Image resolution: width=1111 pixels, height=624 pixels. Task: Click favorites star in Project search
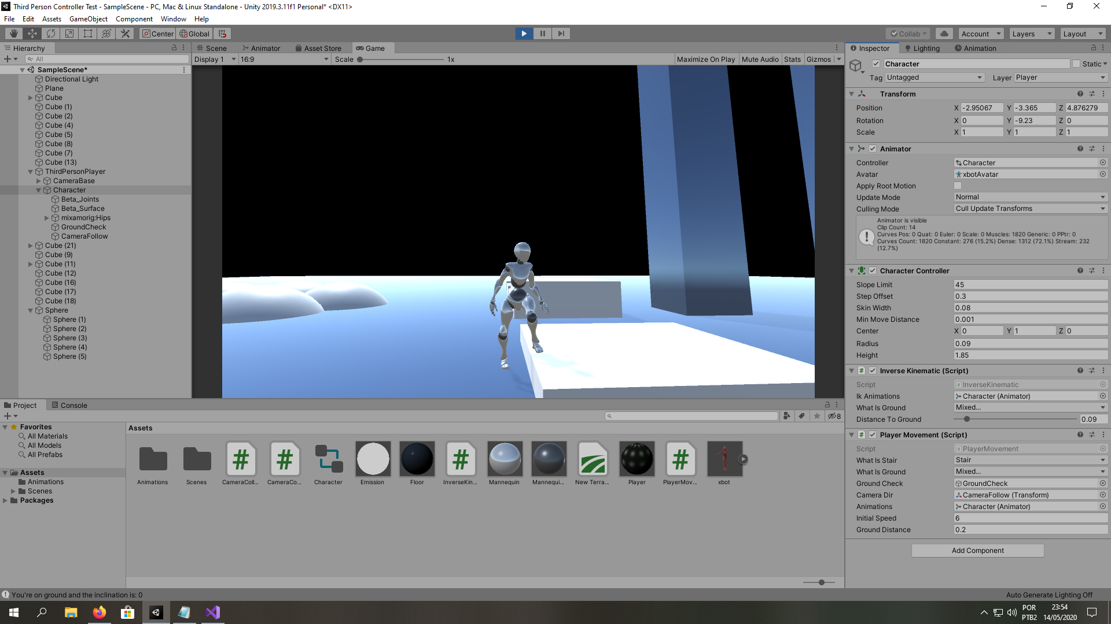click(x=816, y=416)
